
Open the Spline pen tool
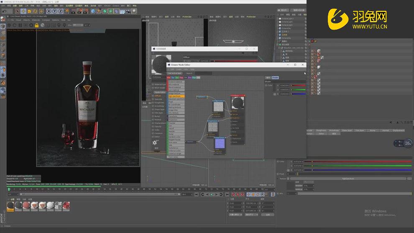(x=99, y=11)
